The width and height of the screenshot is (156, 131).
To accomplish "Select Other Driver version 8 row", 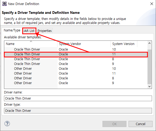I will tap(76, 78).
